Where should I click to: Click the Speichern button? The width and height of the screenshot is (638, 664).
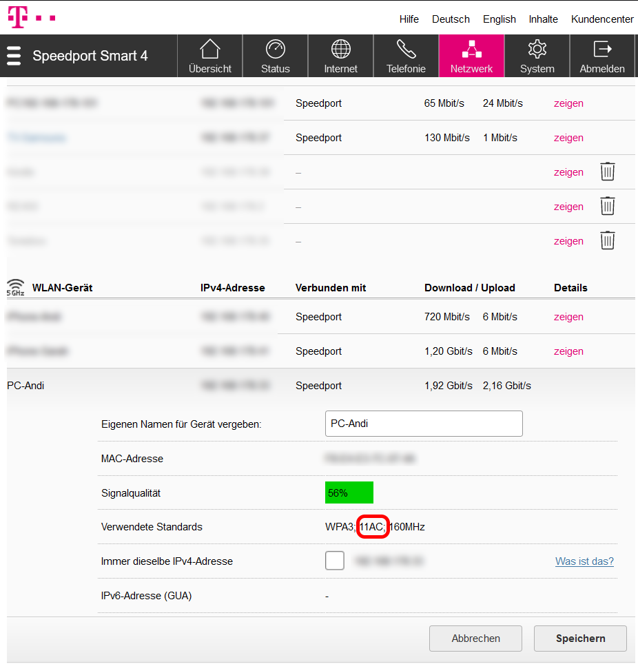[580, 638]
